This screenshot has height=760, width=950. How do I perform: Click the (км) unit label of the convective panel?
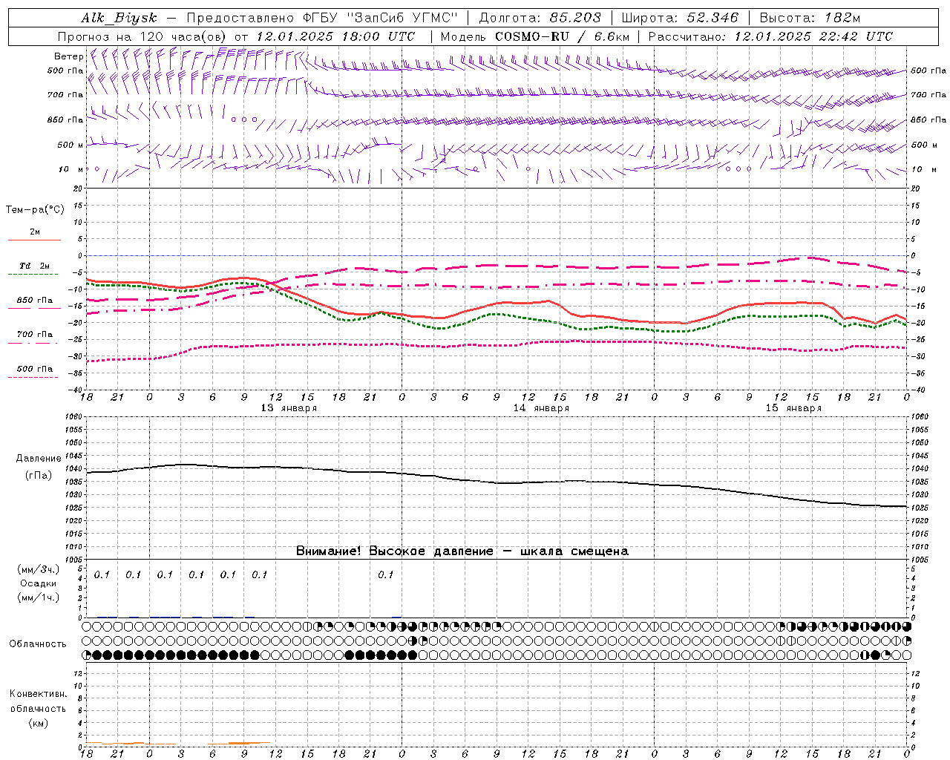click(39, 723)
